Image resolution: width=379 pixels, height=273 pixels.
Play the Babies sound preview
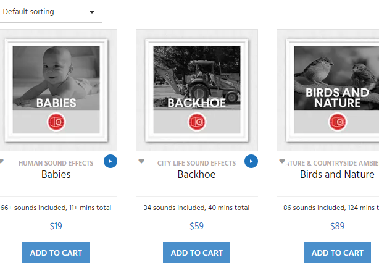(x=110, y=161)
